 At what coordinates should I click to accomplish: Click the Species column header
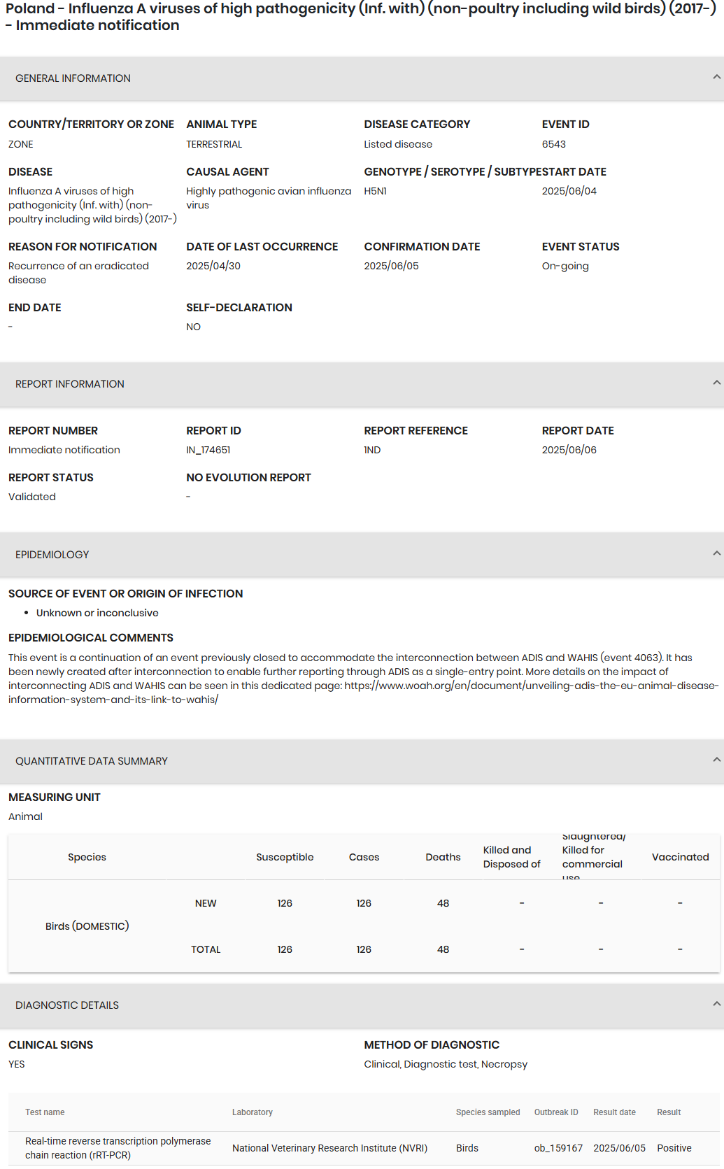click(87, 857)
